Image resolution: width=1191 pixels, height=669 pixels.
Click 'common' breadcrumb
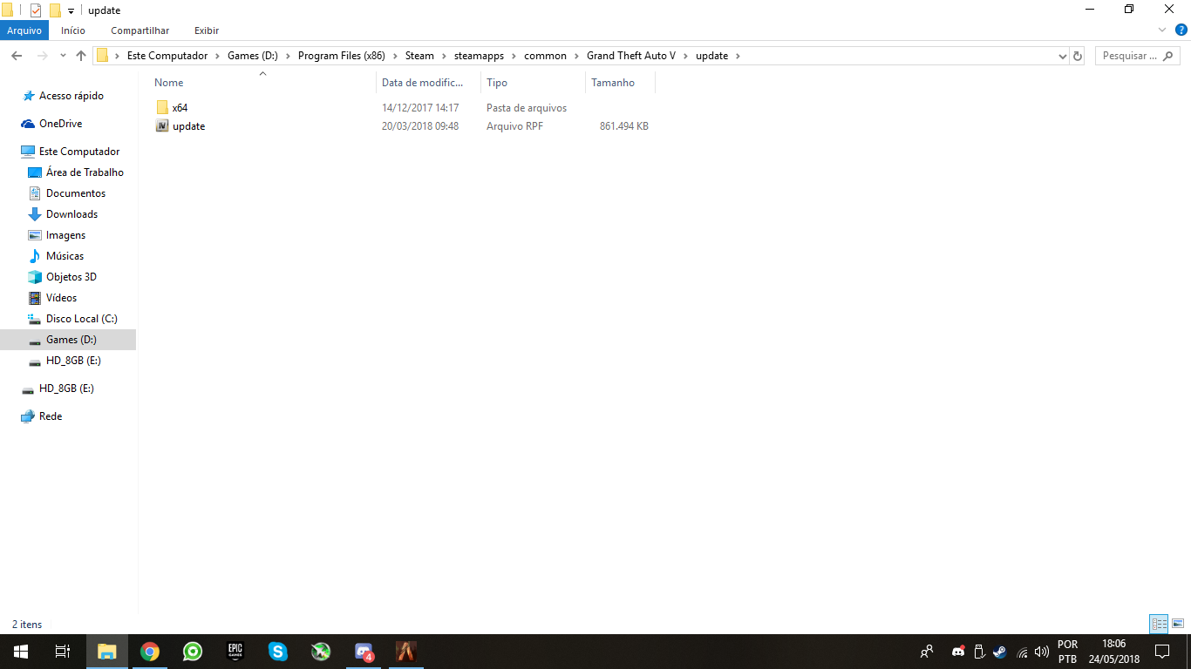point(545,56)
